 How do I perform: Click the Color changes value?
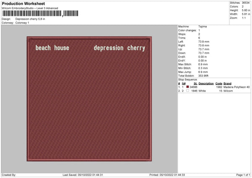click(x=199, y=30)
